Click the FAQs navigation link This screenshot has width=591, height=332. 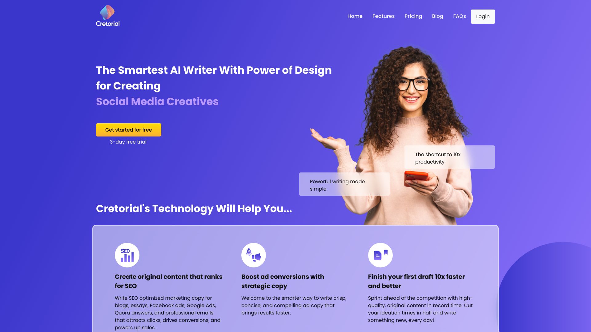tap(460, 16)
